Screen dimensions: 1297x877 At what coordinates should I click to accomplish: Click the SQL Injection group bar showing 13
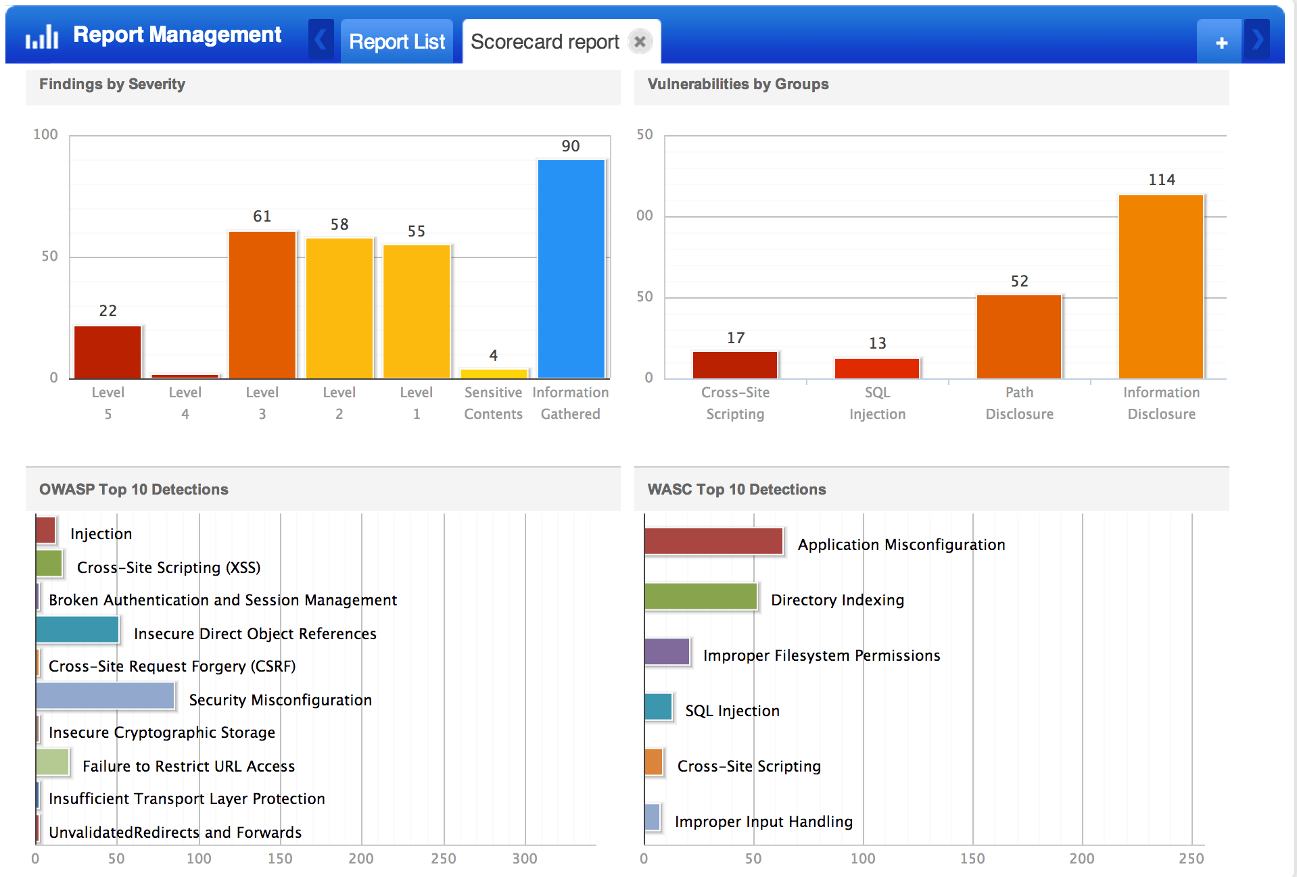[877, 368]
